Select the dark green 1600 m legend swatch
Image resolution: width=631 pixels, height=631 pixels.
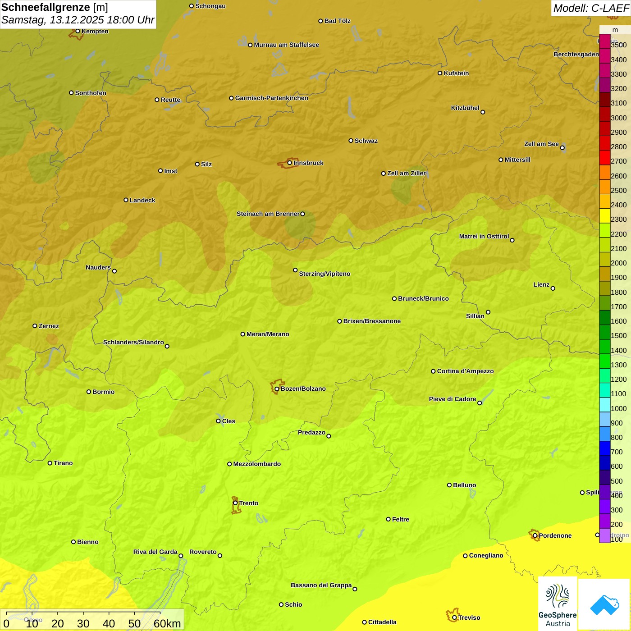(x=605, y=318)
